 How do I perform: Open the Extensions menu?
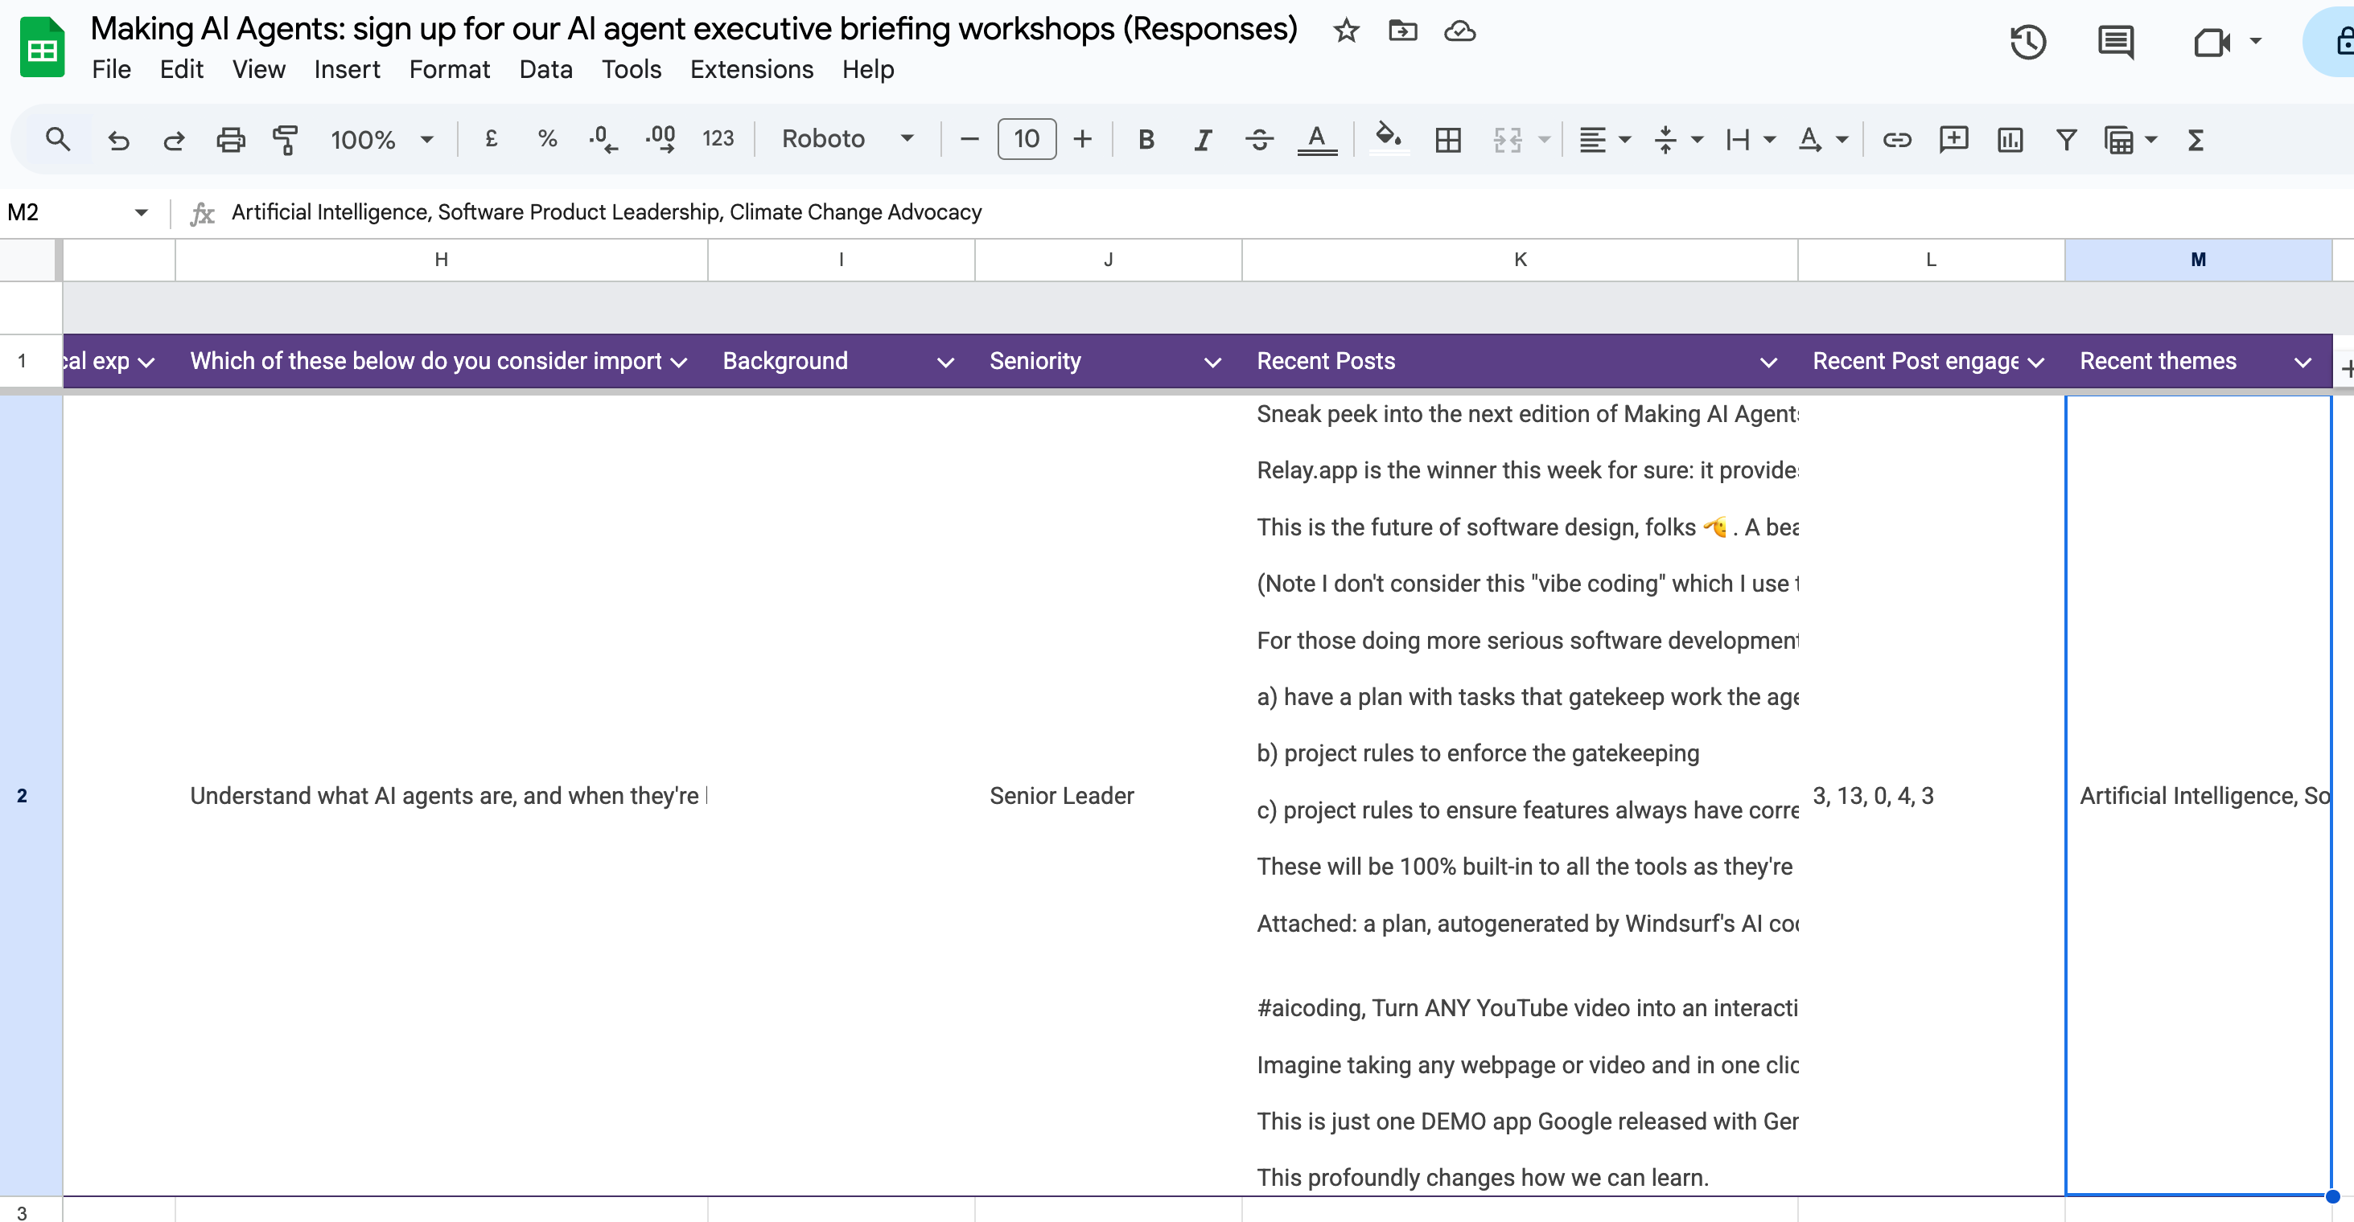coord(751,69)
